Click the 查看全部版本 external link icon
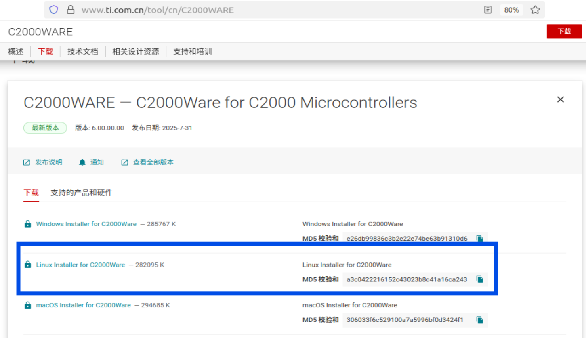The height and width of the screenshot is (338, 586). click(x=125, y=162)
